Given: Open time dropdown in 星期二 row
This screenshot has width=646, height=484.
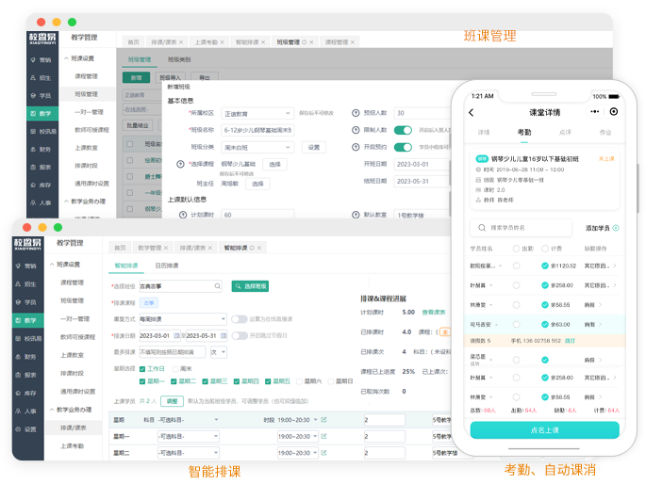Looking at the screenshot, I should (x=298, y=452).
